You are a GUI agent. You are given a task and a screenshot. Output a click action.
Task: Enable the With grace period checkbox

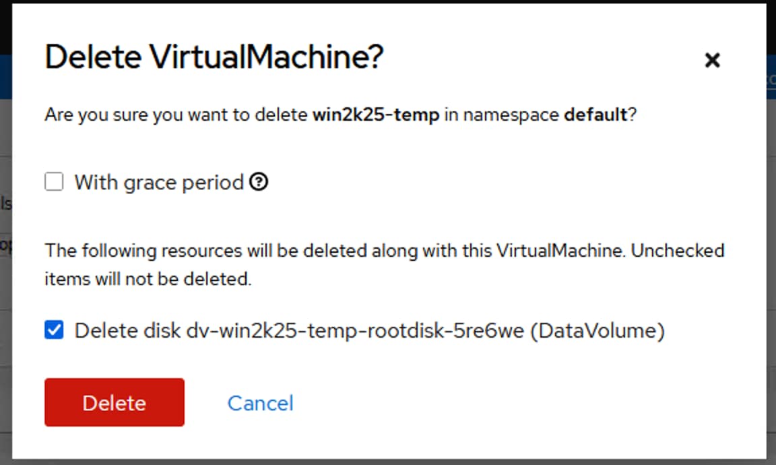[x=54, y=182]
